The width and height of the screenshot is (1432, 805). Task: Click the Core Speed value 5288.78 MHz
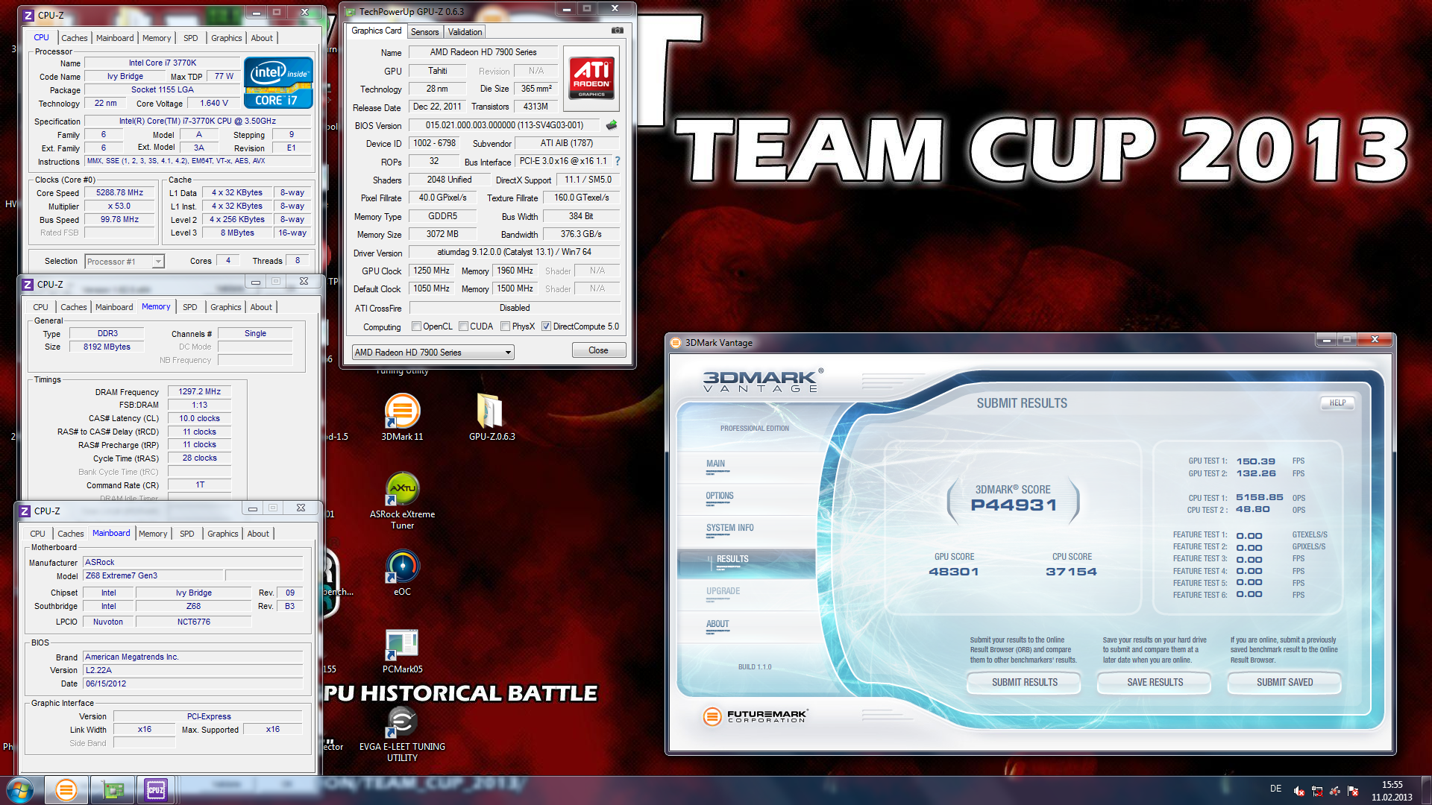[119, 192]
